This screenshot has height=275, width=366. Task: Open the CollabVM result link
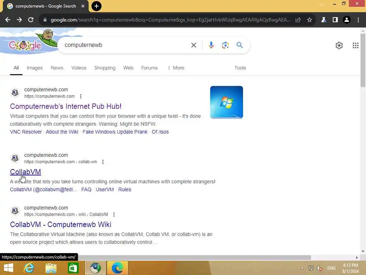[x=25, y=172]
